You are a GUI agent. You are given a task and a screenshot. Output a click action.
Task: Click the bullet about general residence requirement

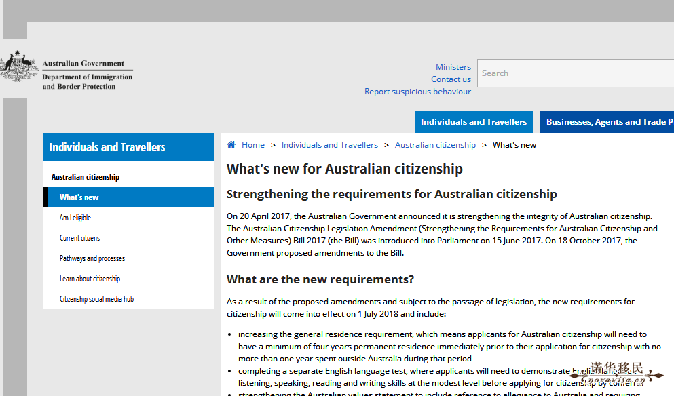(449, 346)
